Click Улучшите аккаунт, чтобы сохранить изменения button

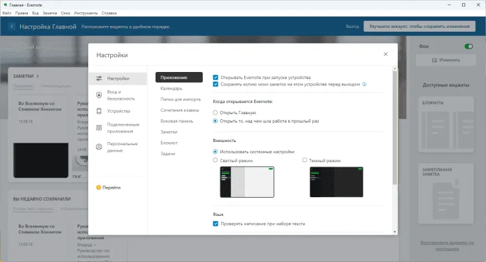pos(419,27)
